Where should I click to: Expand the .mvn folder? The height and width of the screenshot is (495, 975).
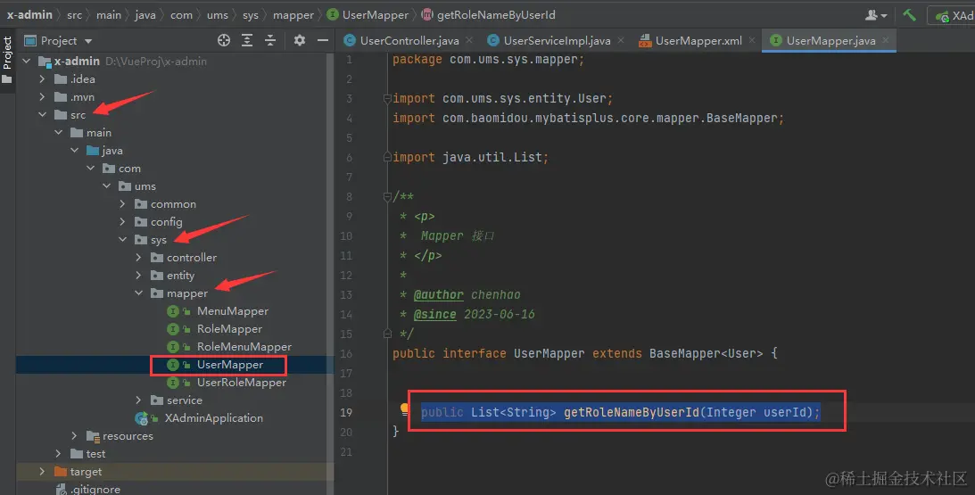click(x=42, y=97)
